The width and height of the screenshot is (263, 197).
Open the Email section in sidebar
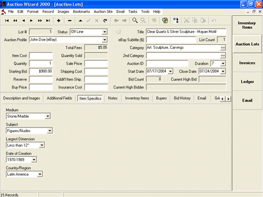pos(247,101)
